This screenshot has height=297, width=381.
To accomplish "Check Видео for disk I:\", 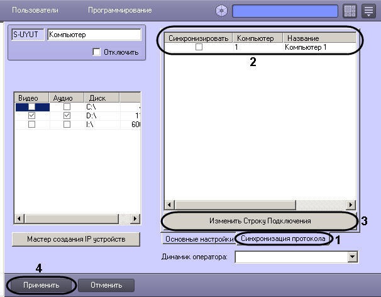I will coord(31,124).
